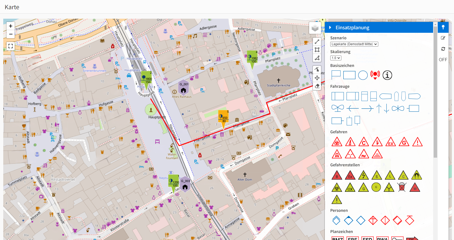Pick the yellow lightning danger spot triangle

tap(363, 175)
